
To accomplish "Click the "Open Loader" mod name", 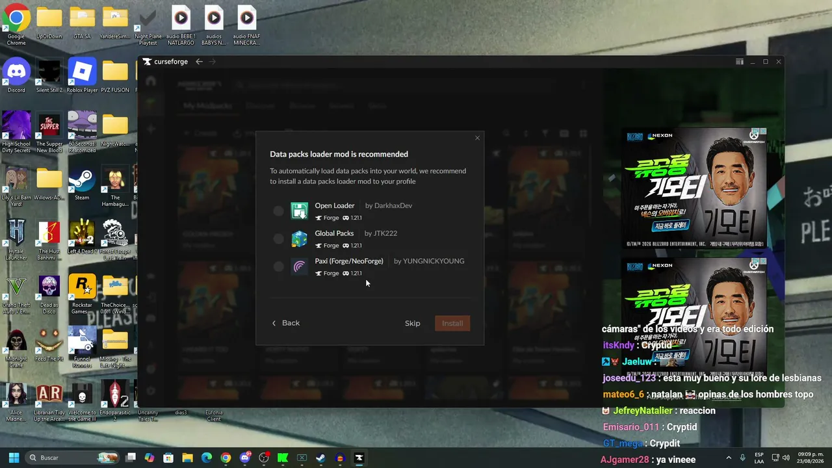I will [x=335, y=205].
